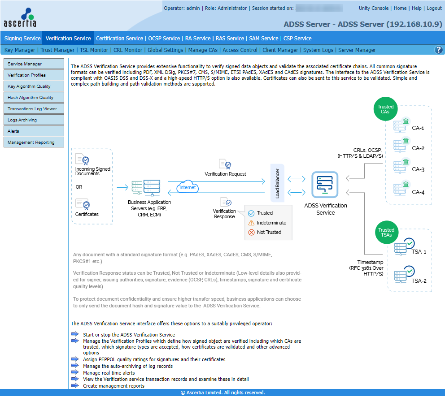This screenshot has width=445, height=397.
Task: Open Trust Manager in the submenu
Action: coord(57,50)
